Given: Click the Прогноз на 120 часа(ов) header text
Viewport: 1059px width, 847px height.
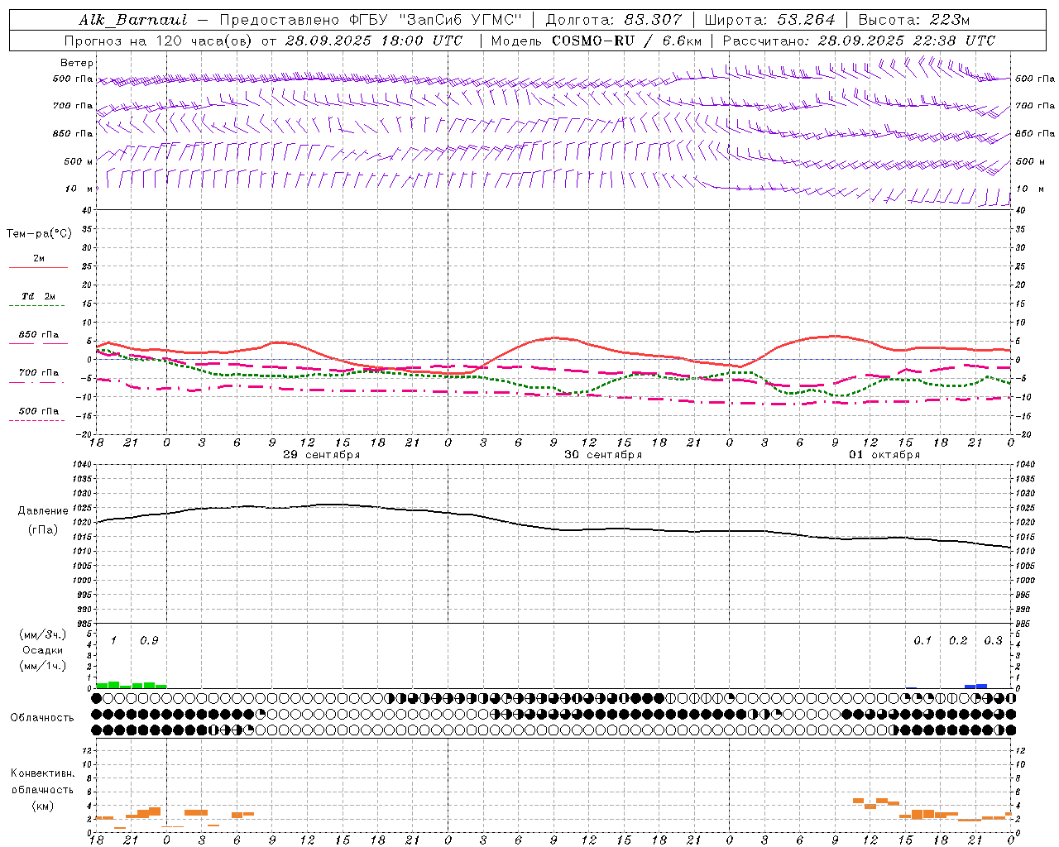Looking at the screenshot, I should point(263,41).
